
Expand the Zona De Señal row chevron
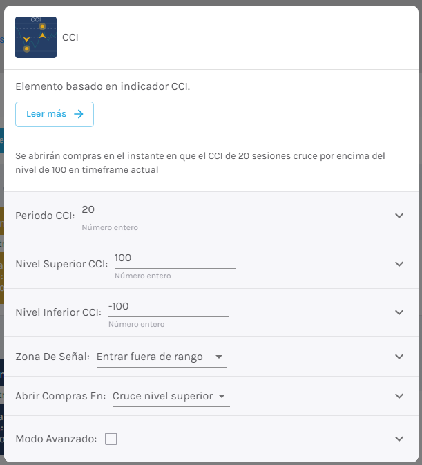coord(399,357)
